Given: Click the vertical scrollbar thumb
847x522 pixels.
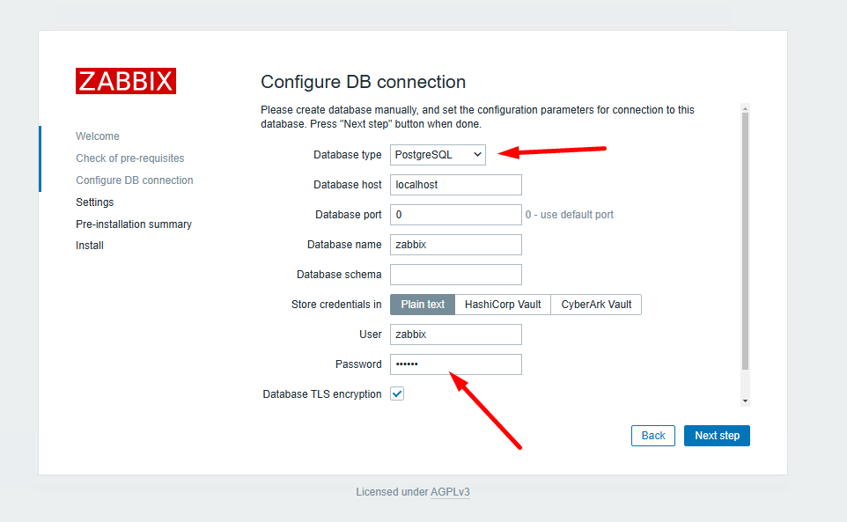Looking at the screenshot, I should pyautogui.click(x=745, y=241).
